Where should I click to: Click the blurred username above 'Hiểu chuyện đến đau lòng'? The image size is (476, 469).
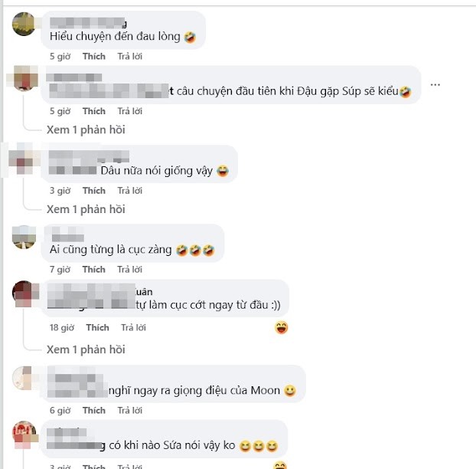(x=88, y=23)
